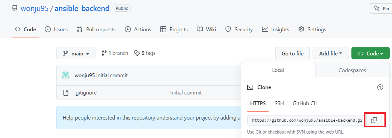Switch to the Projects tab
392x138 pixels.
tap(174, 29)
